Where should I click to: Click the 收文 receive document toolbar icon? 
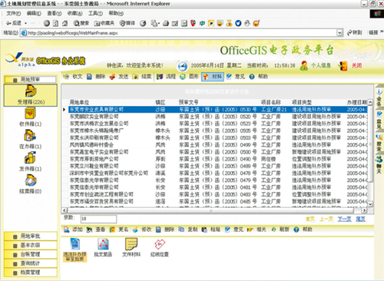[x=66, y=77]
